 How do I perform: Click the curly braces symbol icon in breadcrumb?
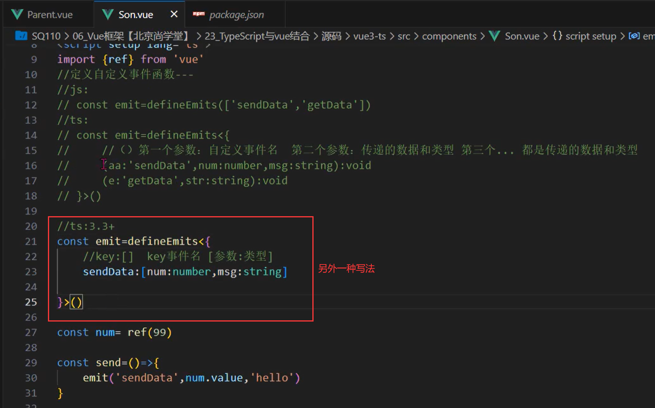557,36
